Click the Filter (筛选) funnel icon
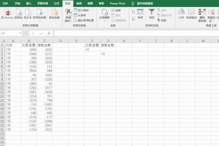 151,12
